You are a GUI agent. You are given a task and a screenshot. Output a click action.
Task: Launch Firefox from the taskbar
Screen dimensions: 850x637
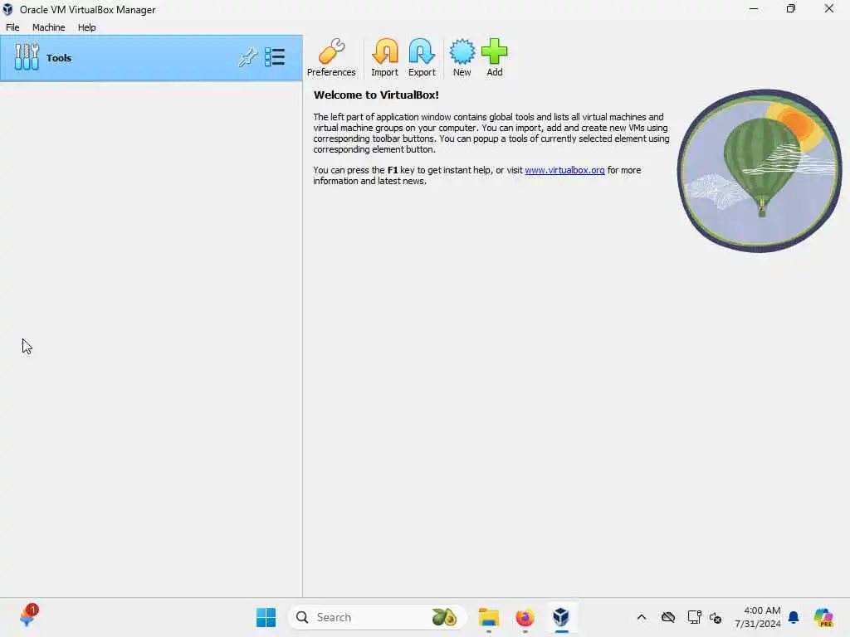point(525,617)
